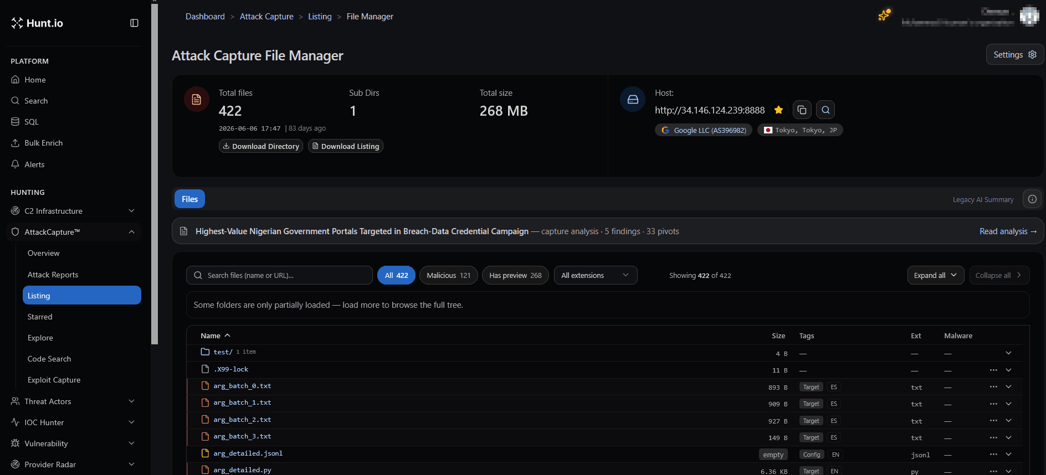Open the host link http://34.146.124.239:8888
1046x475 pixels.
click(710, 110)
